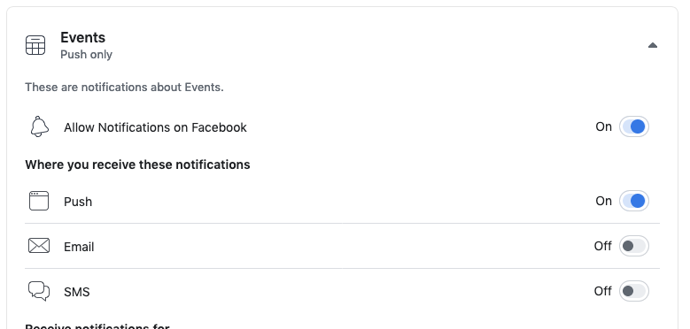
Task: Click the Events section heading
Action: point(82,37)
